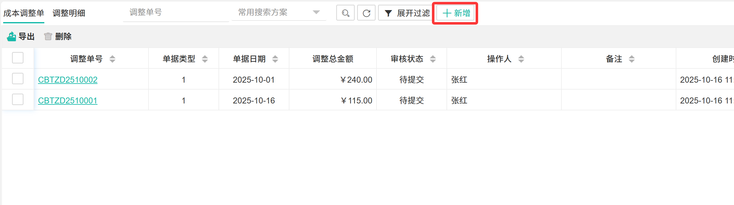Sort by 备注 column arrows
The image size is (734, 205).
[x=632, y=59]
